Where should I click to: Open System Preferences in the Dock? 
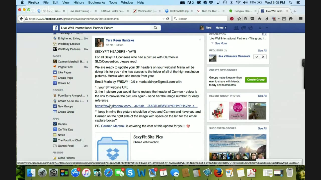coord(53,173)
